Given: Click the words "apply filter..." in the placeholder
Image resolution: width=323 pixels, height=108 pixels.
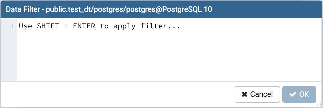Looking at the screenshot, I should [x=147, y=26].
